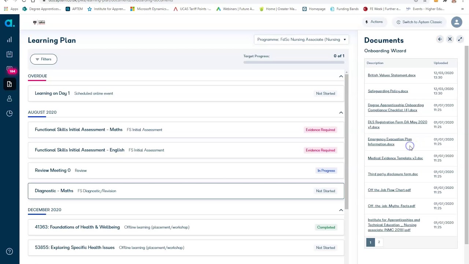Click In Progress status for Review Meeting 0

[x=326, y=170]
